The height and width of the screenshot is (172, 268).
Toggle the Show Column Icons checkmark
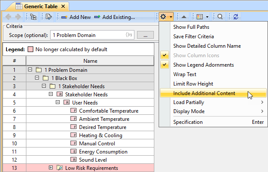pos(164,55)
